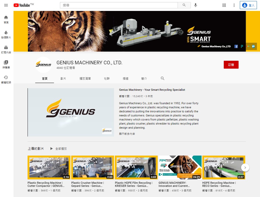Switch to the 社群 tab
The width and height of the screenshot is (260, 197).
point(107,79)
